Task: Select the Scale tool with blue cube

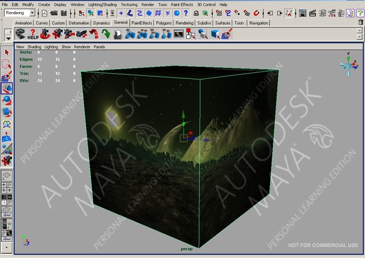Action: click(7, 112)
